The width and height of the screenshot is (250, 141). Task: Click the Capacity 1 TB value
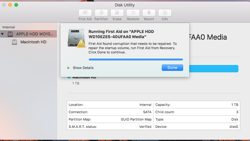(235, 105)
